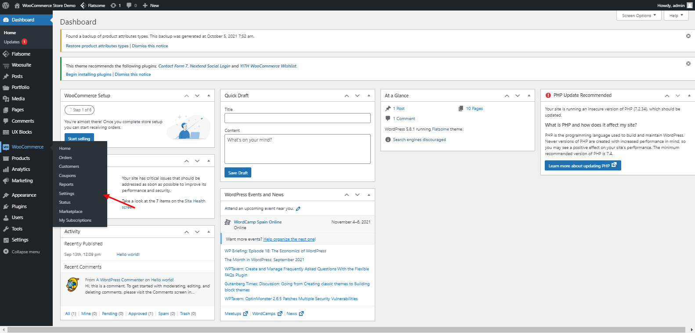Open the Hello world! recent post link
This screenshot has width=695, height=333.
point(128,255)
